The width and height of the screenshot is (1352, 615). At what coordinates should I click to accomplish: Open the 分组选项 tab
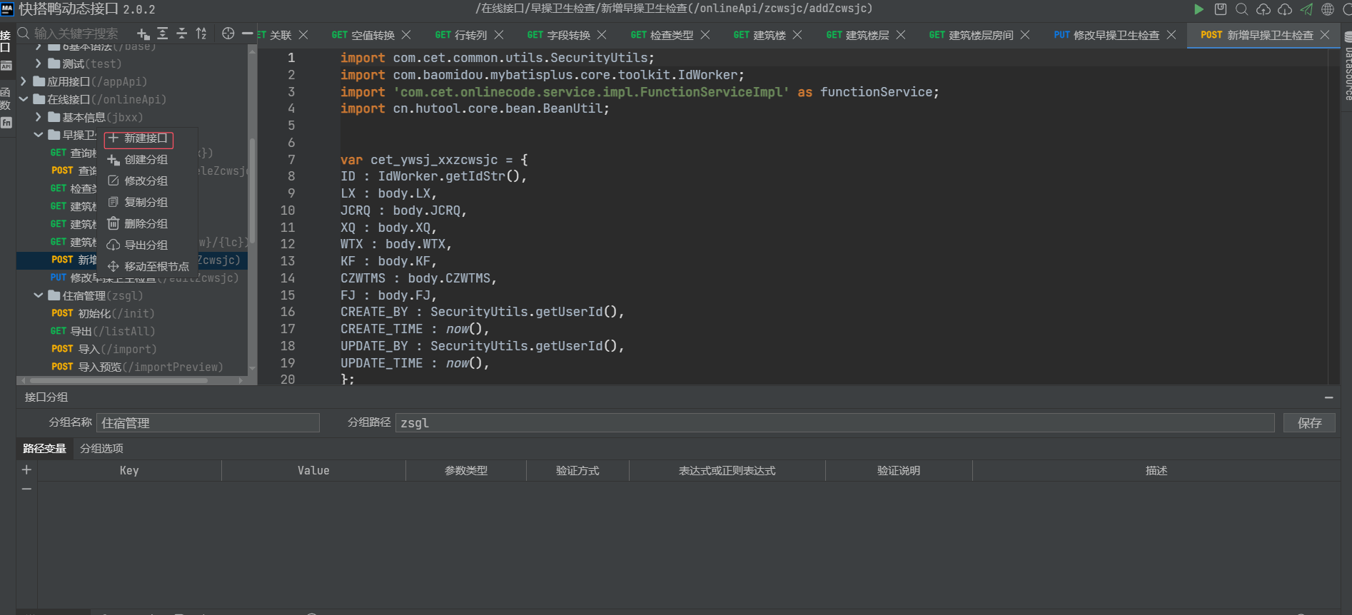click(x=101, y=448)
